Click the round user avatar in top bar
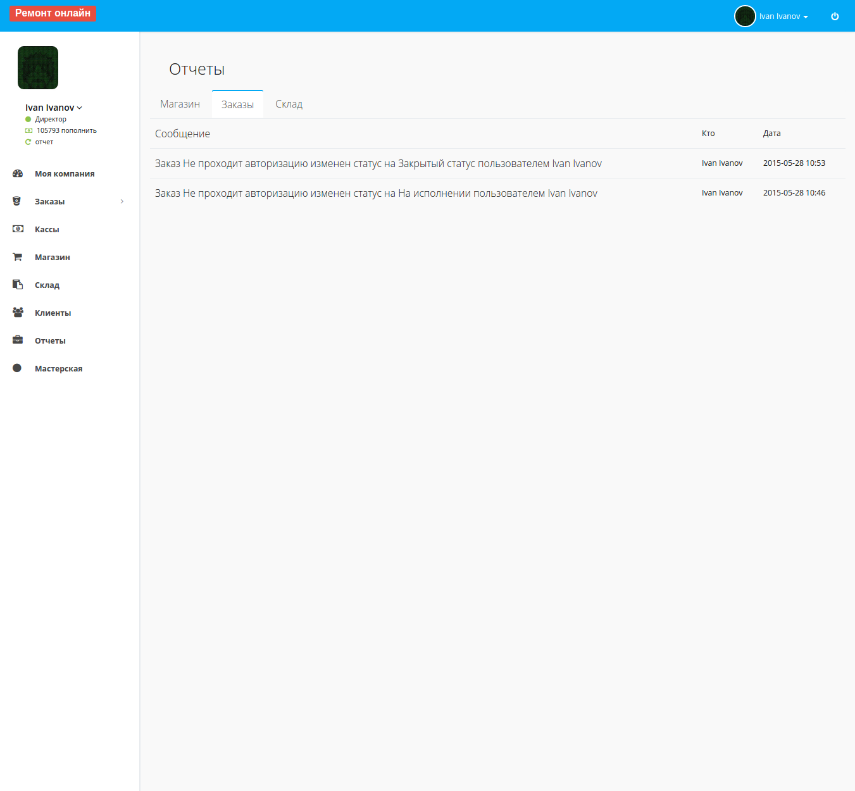The height and width of the screenshot is (791, 855). tap(745, 16)
